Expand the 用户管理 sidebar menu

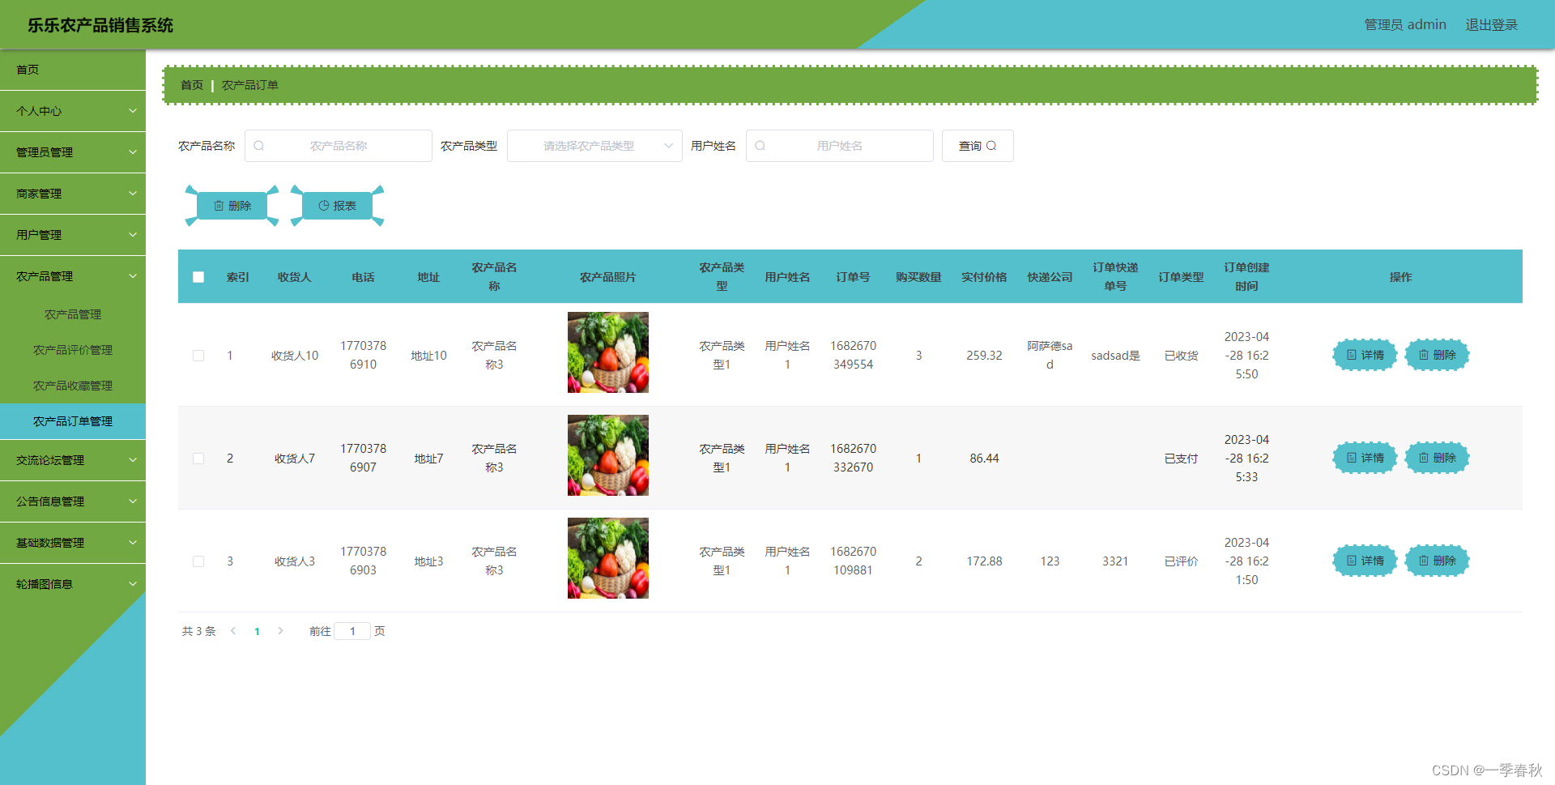tap(73, 235)
